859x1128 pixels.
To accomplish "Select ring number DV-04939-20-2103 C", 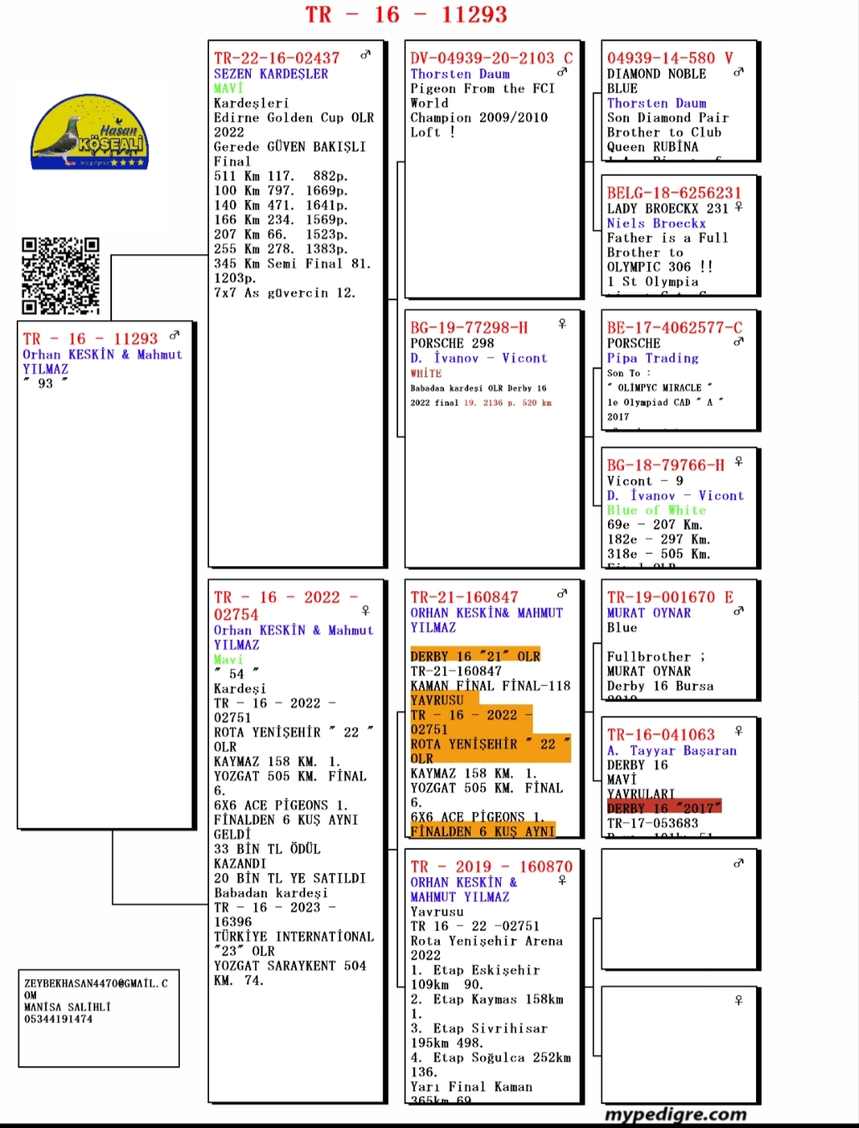I will click(492, 58).
